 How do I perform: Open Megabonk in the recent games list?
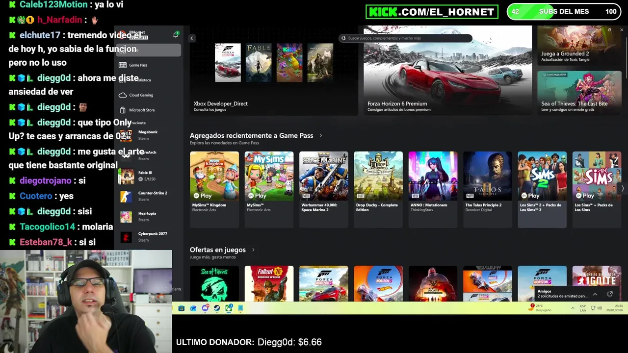148,135
